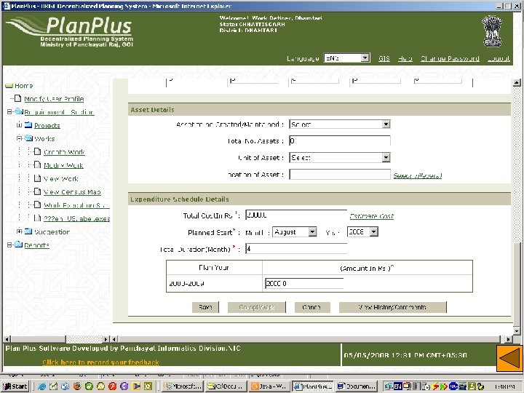Click the Home drive icon in tree
The width and height of the screenshot is (524, 393).
click(9, 86)
